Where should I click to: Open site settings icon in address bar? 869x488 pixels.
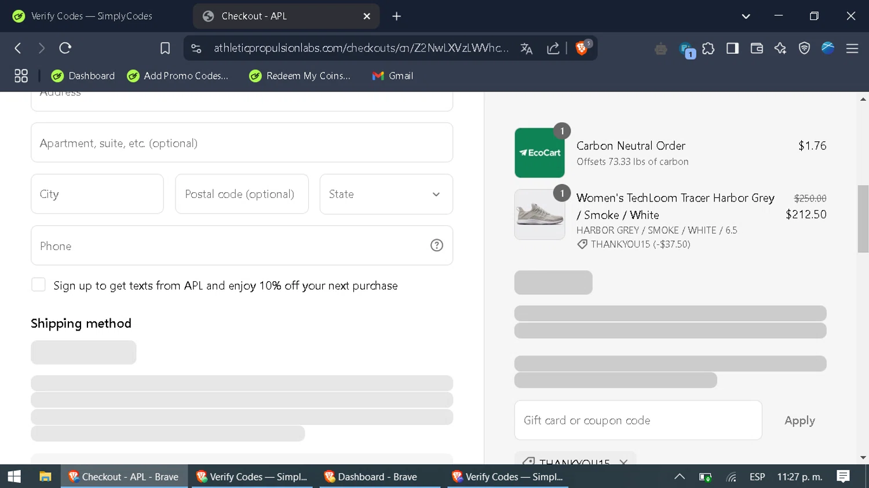[x=196, y=48]
